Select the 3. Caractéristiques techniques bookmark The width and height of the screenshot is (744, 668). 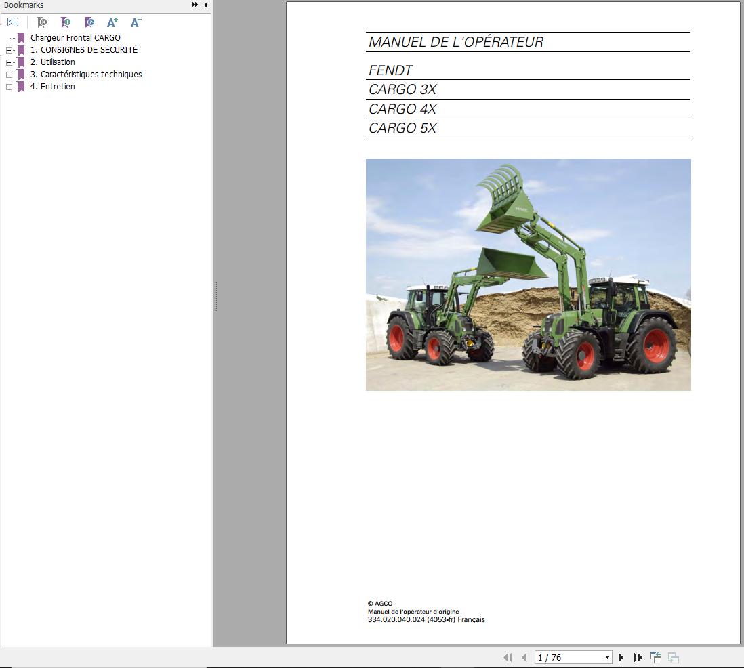click(86, 75)
